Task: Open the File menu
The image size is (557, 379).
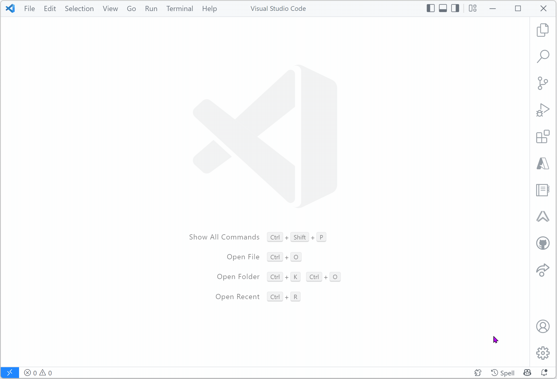Action: (x=29, y=8)
